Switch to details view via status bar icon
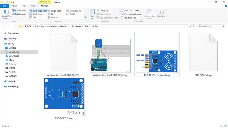The height and width of the screenshot is (128, 228). (x=222, y=126)
